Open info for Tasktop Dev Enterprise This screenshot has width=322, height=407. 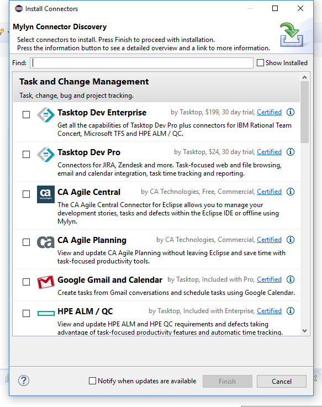(291, 112)
